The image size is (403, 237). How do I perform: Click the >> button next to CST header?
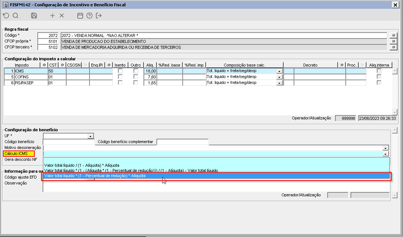tap(62, 65)
